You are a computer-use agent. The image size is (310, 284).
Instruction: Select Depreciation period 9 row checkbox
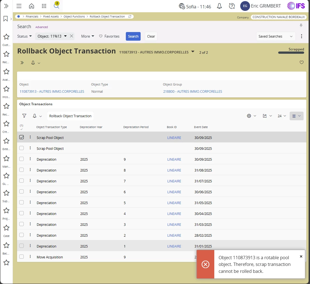point(21,159)
